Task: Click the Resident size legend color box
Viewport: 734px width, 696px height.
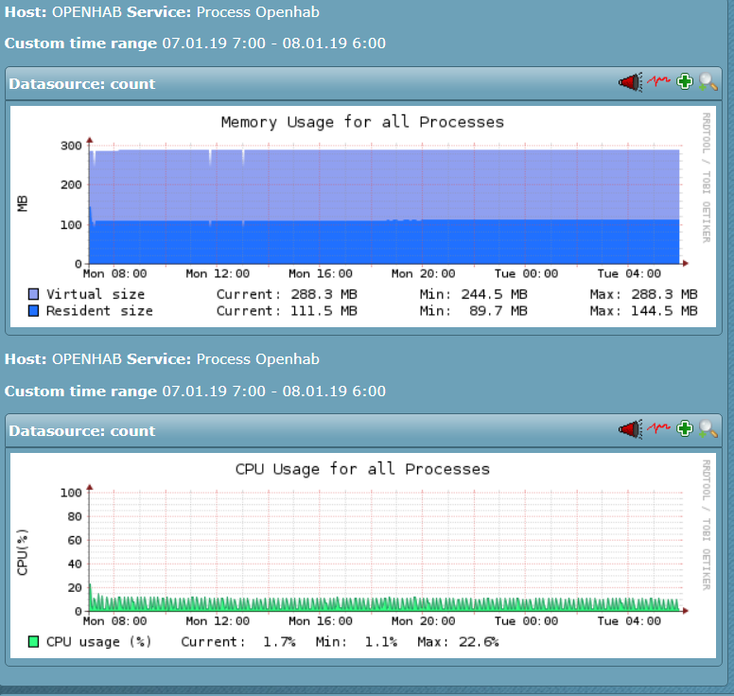Action: (33, 311)
